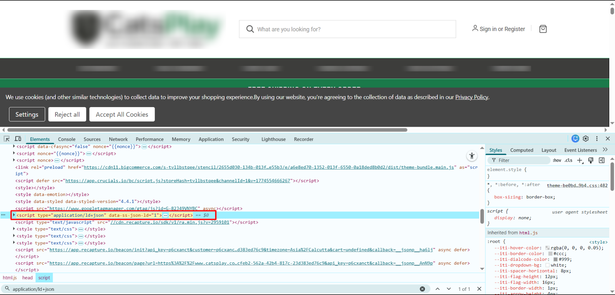Open the DevTools AI assistance icon

[x=575, y=139]
